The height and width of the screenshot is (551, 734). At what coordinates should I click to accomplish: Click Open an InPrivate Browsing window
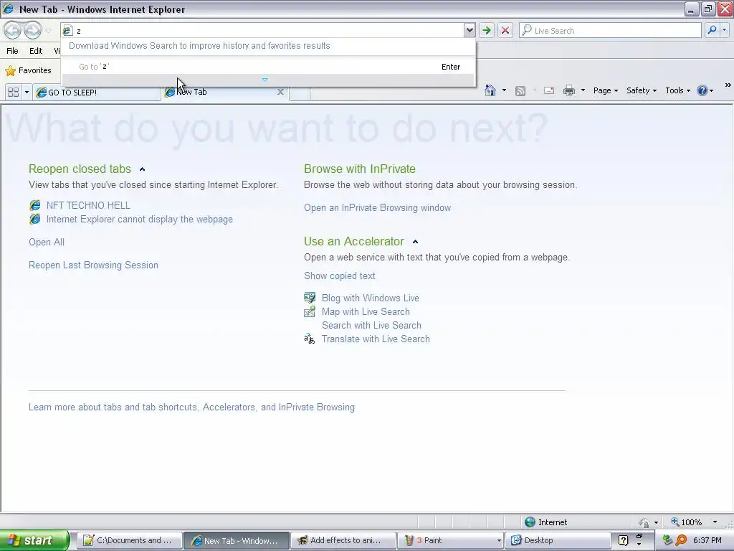377,207
